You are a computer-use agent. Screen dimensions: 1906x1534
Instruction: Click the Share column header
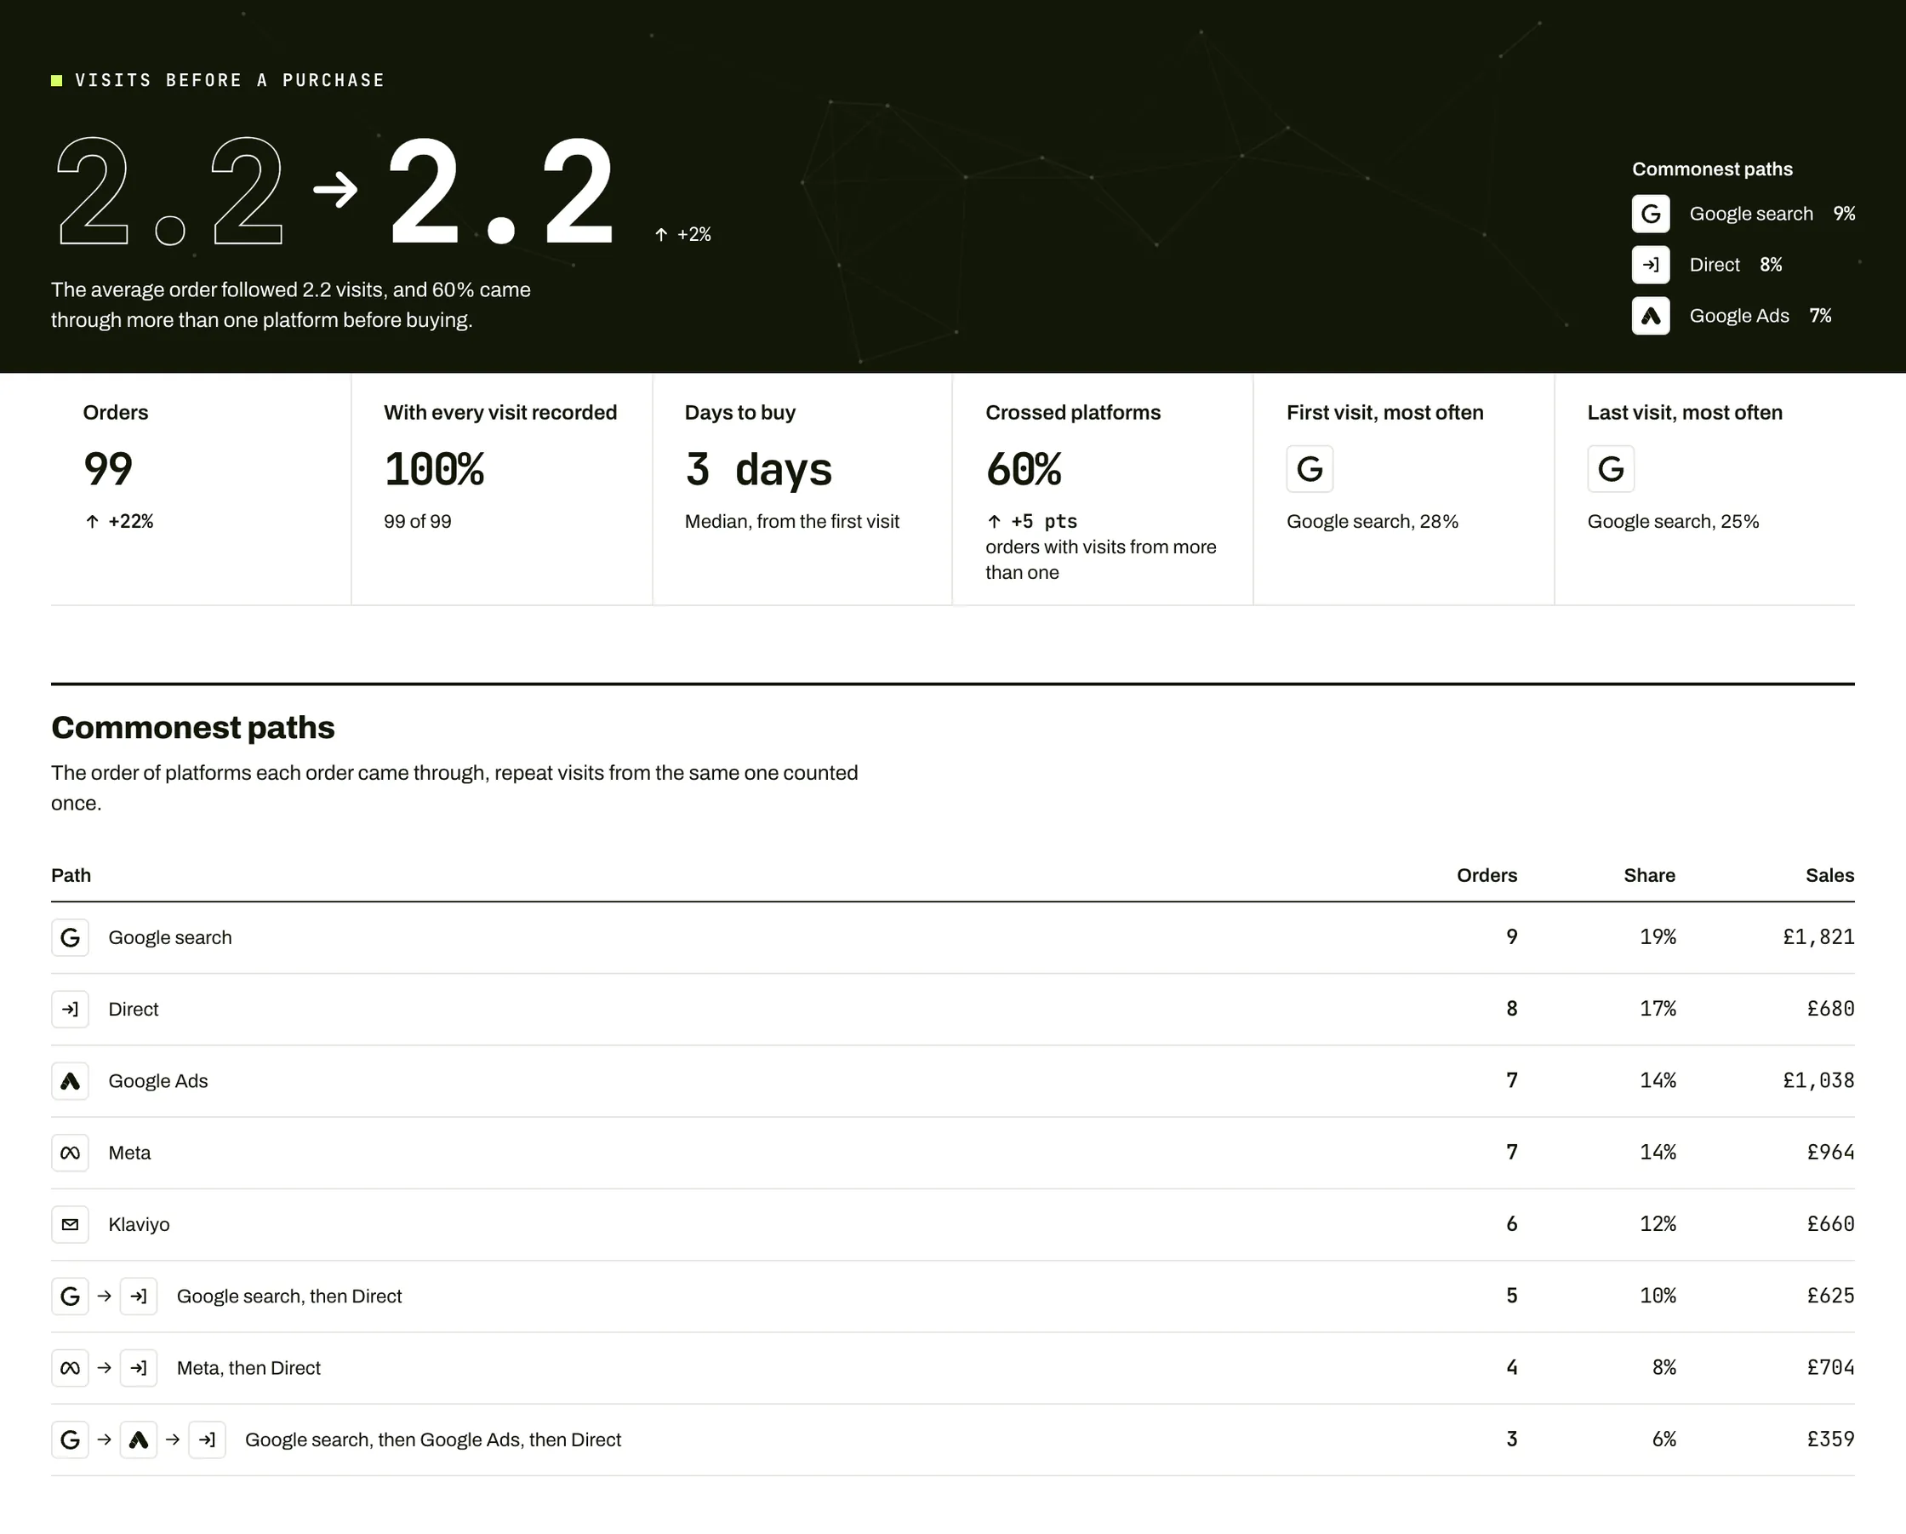click(1649, 875)
